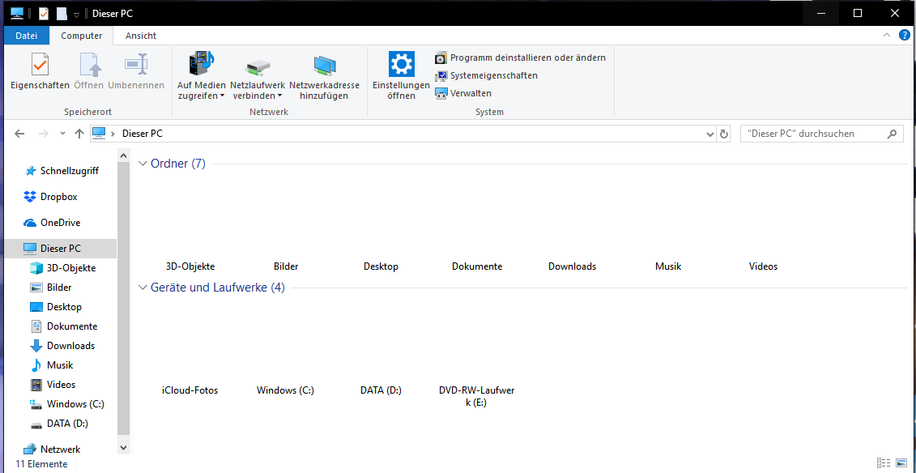Click the Systemeigenschaften label
916x473 pixels.
tap(494, 75)
